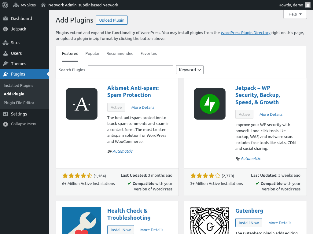
Task: Install Health Check & Troubleshooting plugin now
Action: (x=120, y=230)
